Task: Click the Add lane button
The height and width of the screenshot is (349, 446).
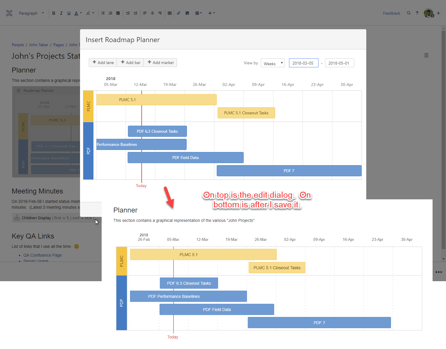Action: [x=103, y=63]
